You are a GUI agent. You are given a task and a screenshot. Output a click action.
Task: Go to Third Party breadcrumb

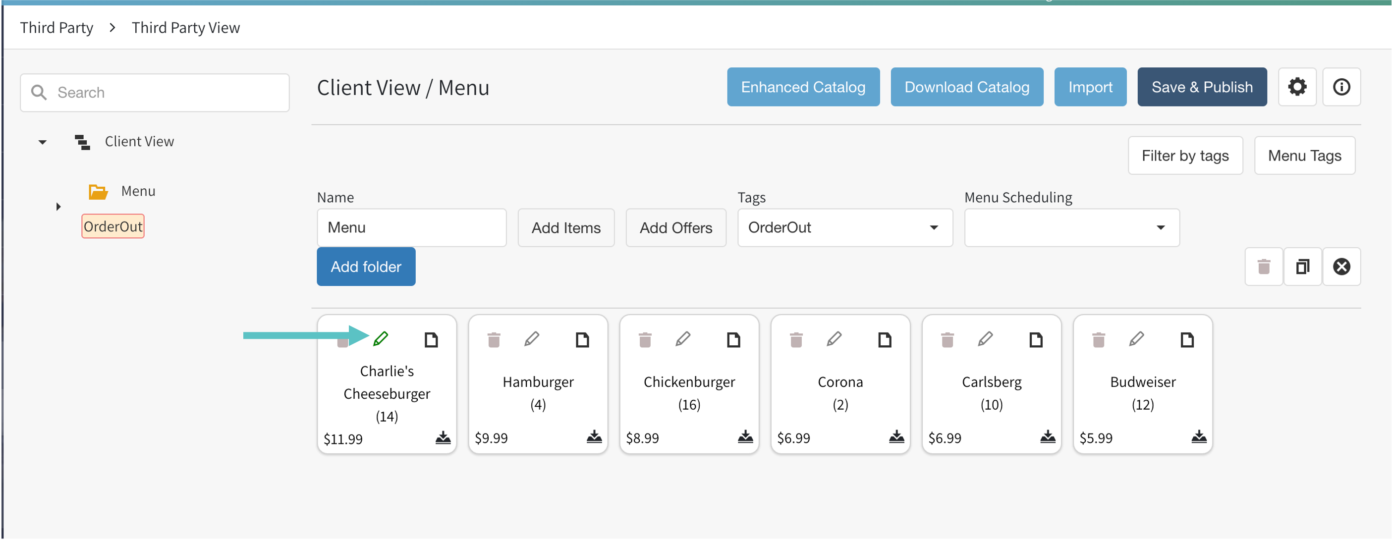(x=56, y=28)
